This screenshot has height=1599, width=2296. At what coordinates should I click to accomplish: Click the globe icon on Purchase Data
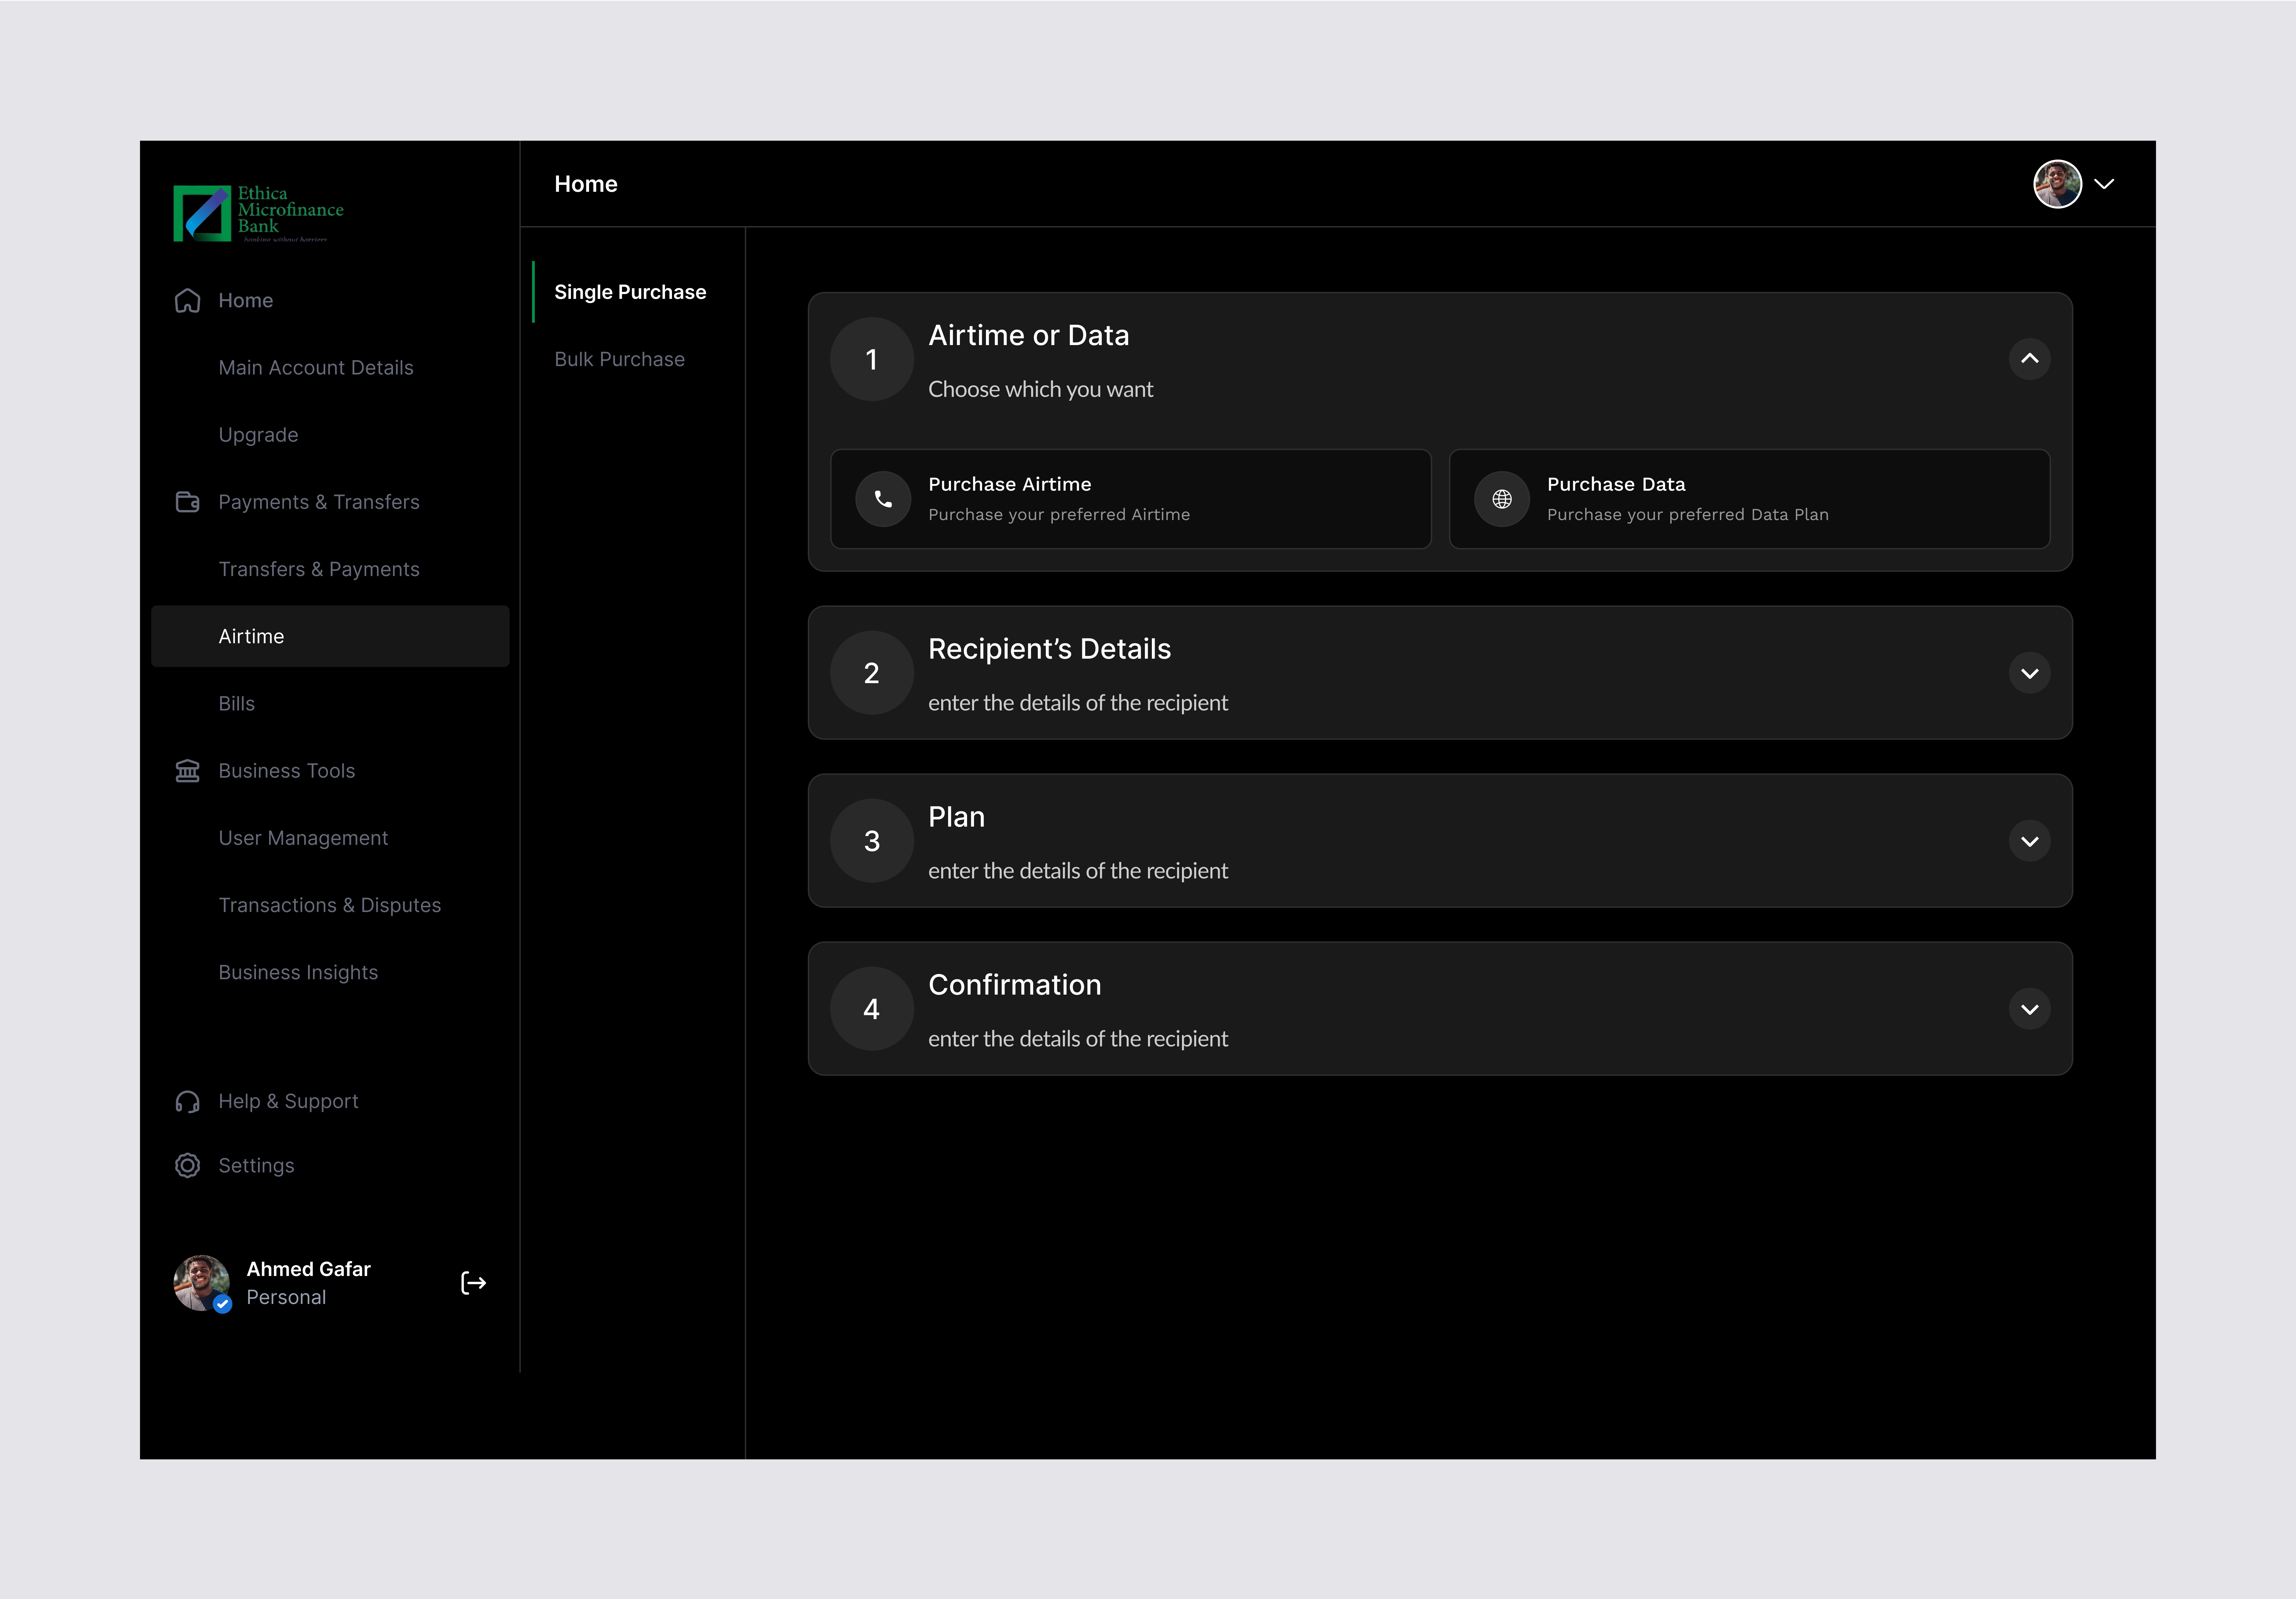1501,499
